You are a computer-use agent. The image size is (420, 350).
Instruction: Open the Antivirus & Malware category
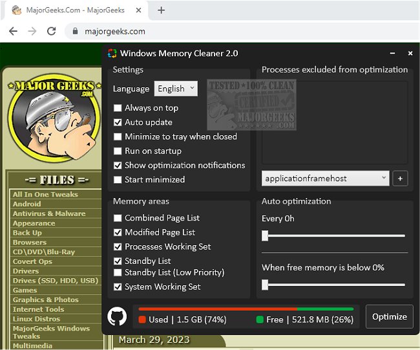pos(49,213)
